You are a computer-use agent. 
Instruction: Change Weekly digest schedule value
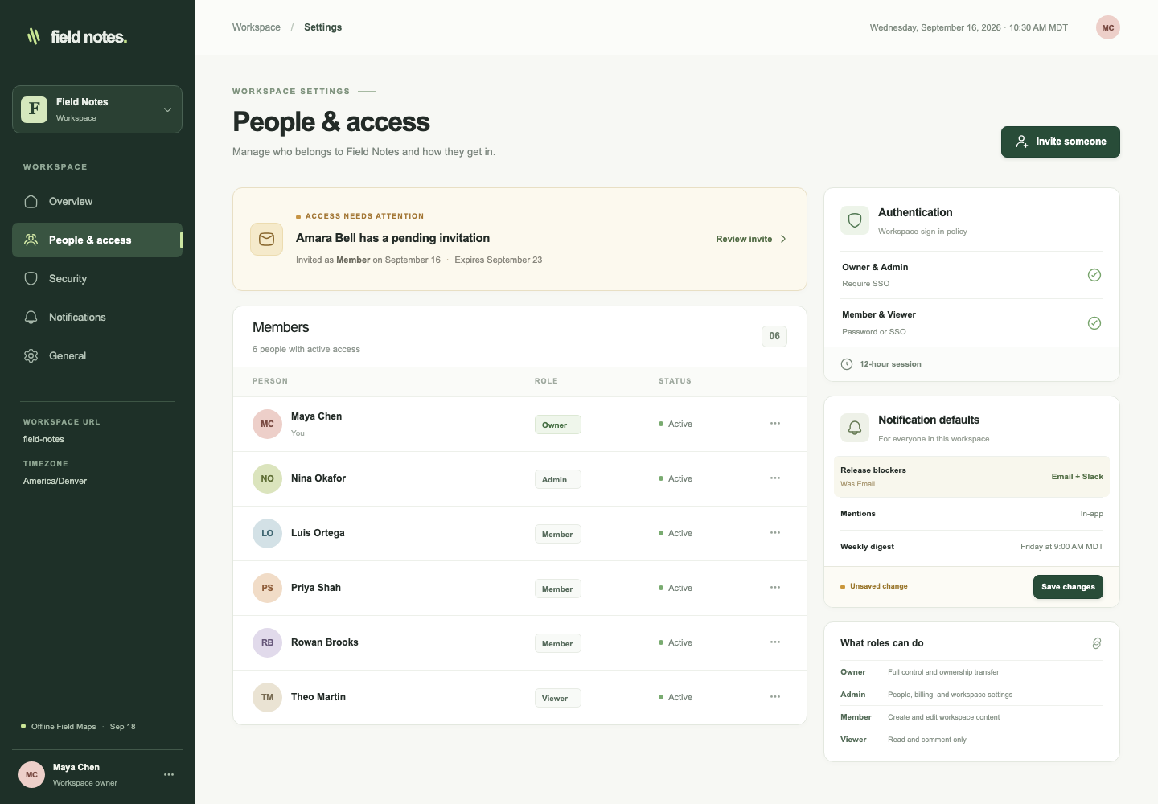click(1061, 547)
